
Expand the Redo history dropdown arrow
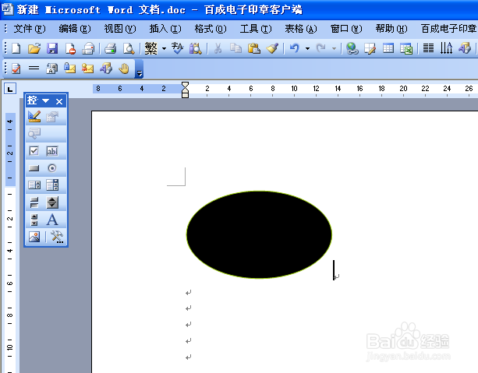(334, 49)
